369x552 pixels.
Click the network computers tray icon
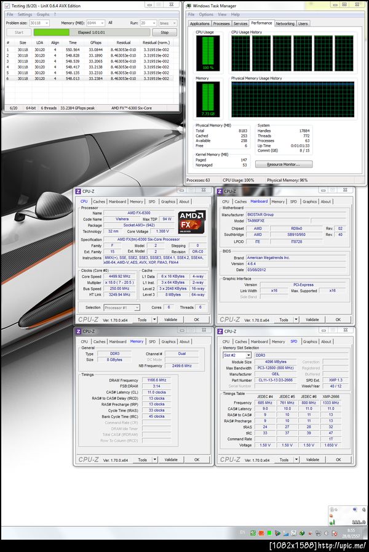[x=318, y=533]
